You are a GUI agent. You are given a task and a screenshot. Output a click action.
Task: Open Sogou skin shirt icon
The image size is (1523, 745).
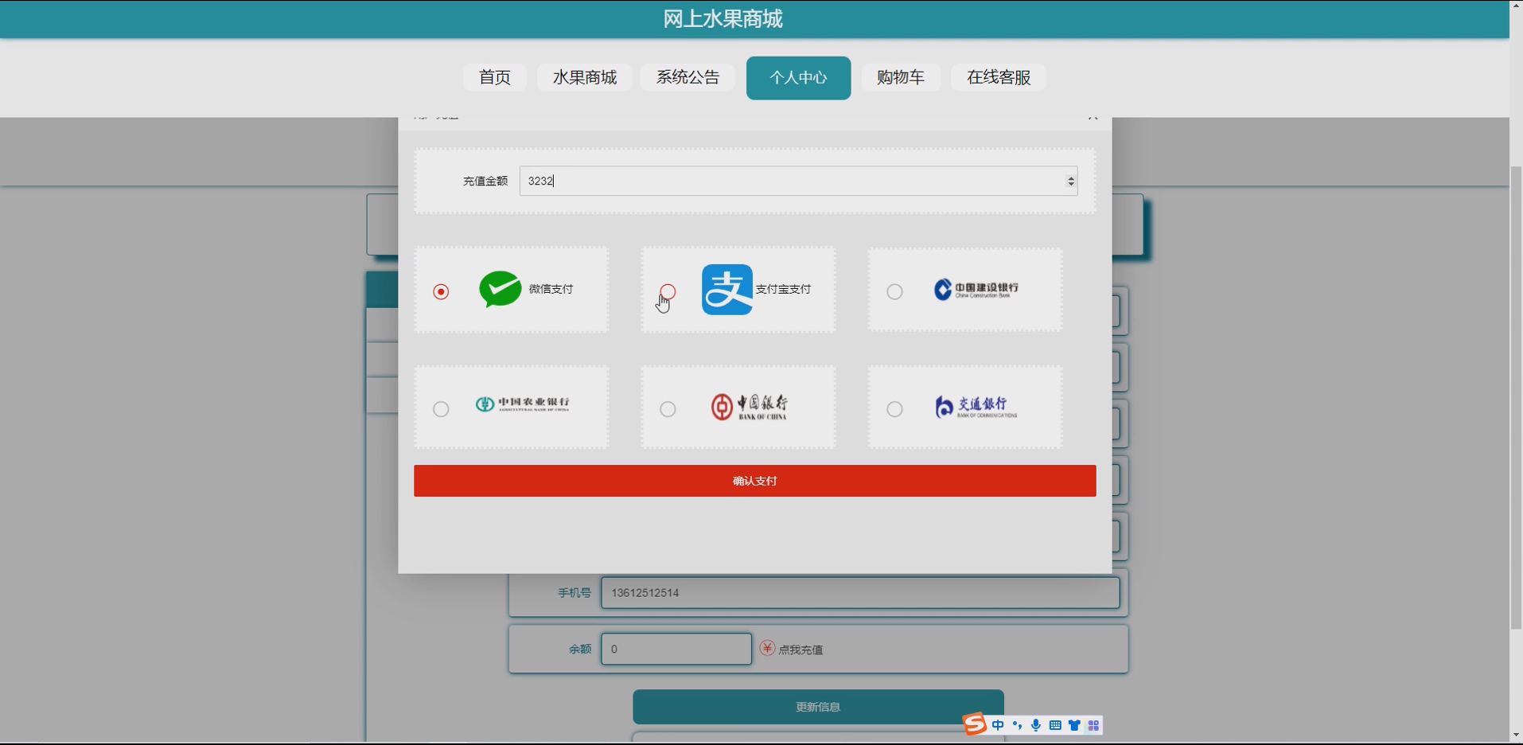1074,725
